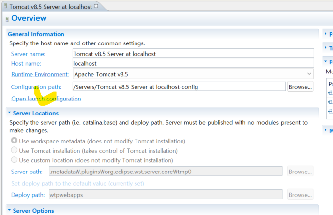Select Use workspace metadata radio option
The height and width of the screenshot is (215, 333).
click(14, 141)
